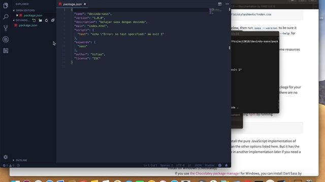Click Prettier in the status bar

210,165
